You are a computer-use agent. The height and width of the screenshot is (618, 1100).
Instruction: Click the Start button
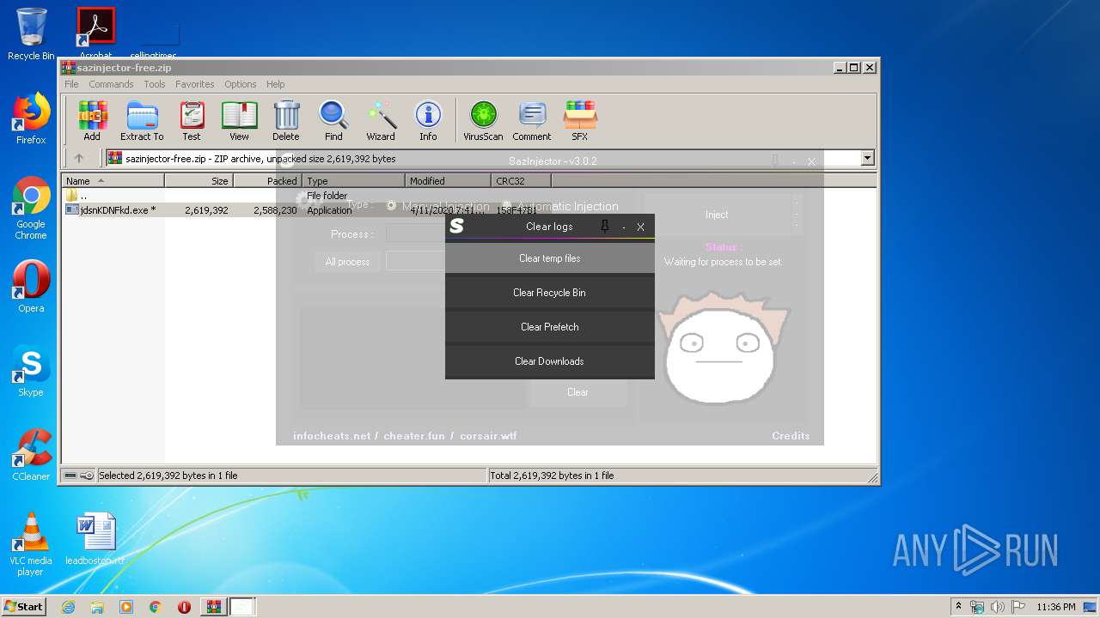pyautogui.click(x=23, y=607)
